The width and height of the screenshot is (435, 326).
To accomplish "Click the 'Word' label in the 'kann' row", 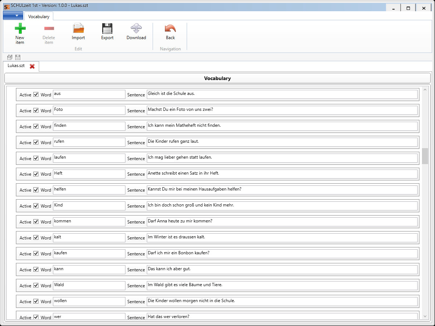I will tap(46, 270).
